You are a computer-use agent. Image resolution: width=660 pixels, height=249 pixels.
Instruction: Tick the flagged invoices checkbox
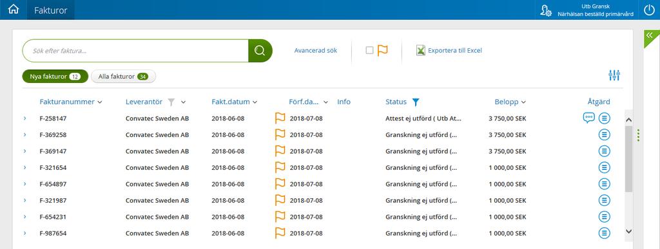point(369,50)
